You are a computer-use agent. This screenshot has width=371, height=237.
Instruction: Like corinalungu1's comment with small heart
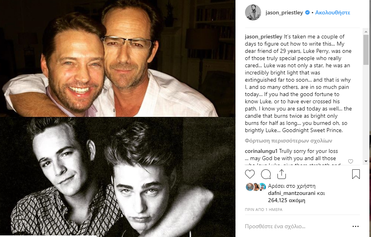351,161
